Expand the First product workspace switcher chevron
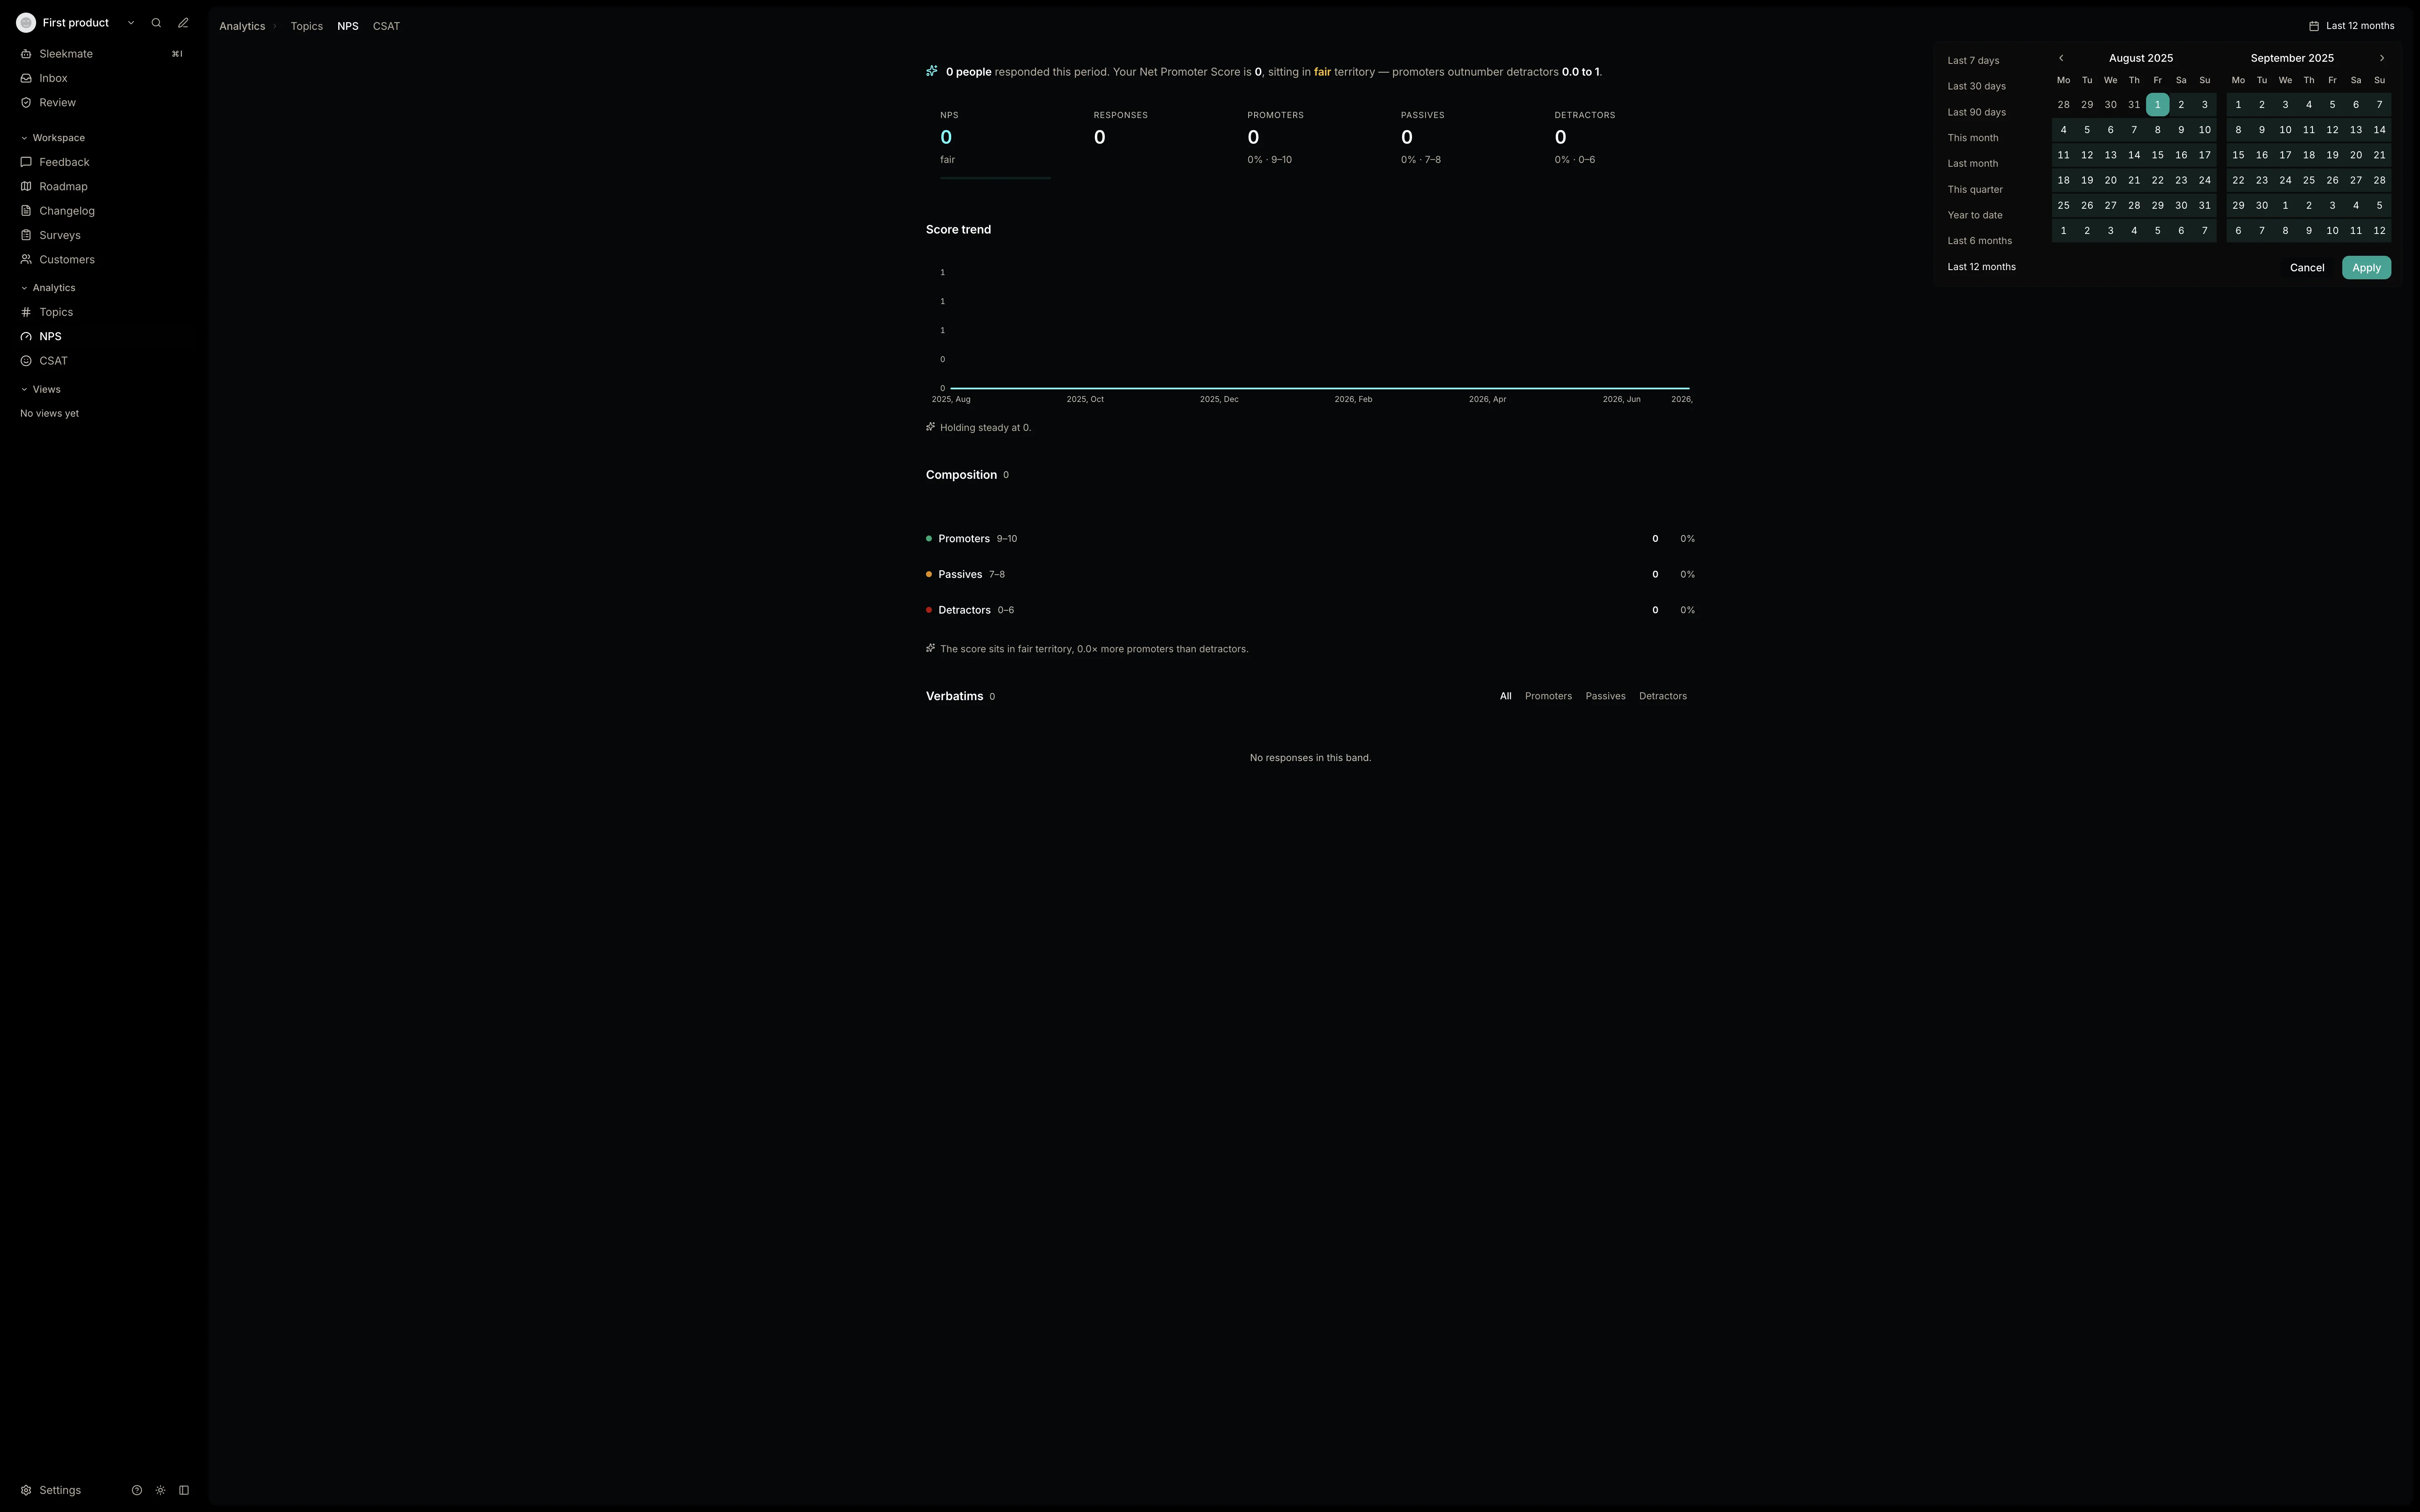The height and width of the screenshot is (1512, 2420). coord(131,23)
